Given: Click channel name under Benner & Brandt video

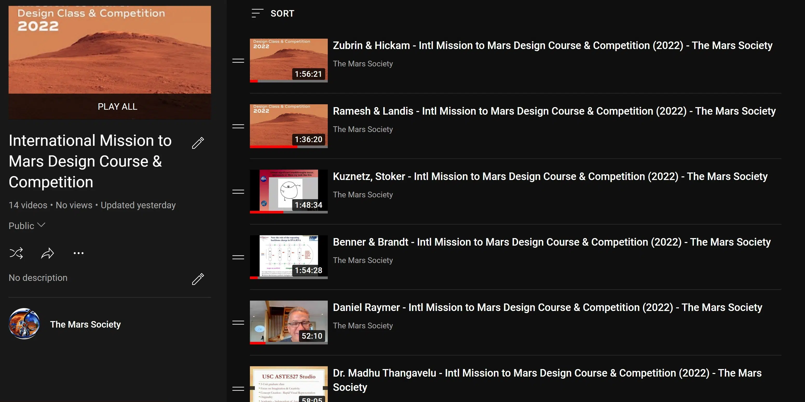Looking at the screenshot, I should (363, 260).
